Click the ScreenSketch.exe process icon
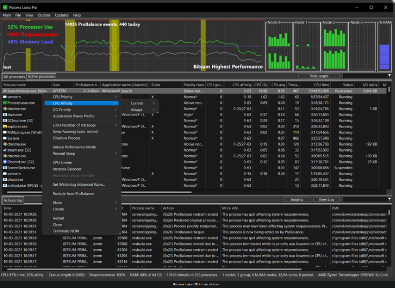The height and width of the screenshot is (288, 395). pyautogui.click(x=5, y=168)
